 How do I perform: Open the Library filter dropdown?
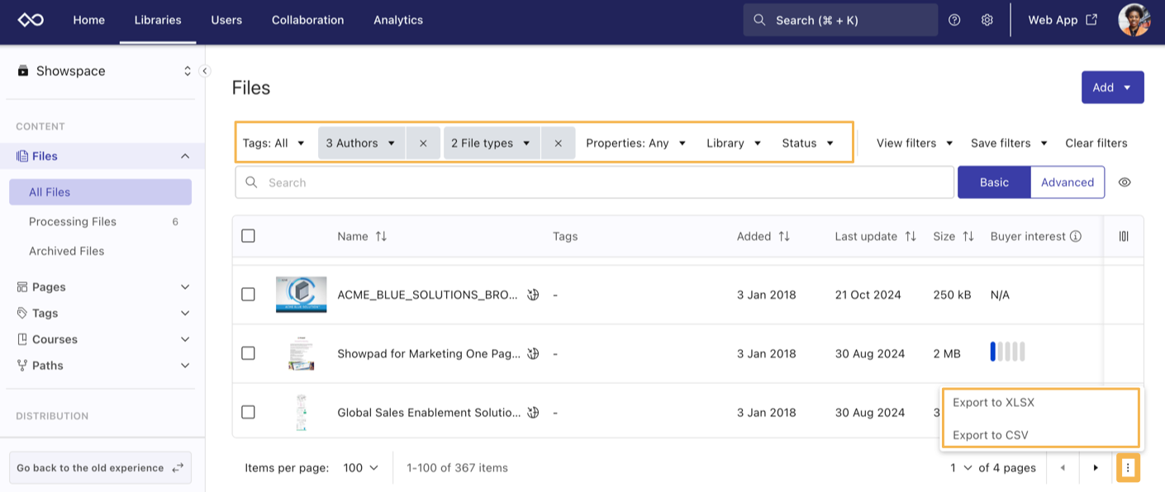(734, 143)
